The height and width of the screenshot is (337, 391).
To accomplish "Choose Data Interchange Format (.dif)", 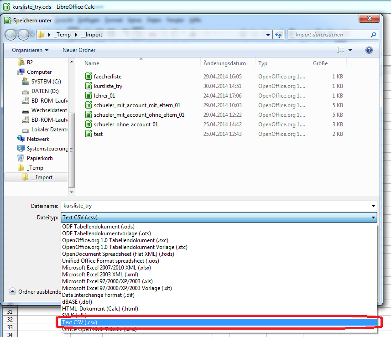I will coord(219,295).
